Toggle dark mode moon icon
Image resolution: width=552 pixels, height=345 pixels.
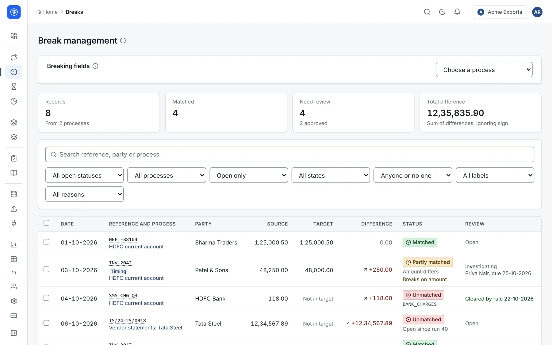pyautogui.click(x=442, y=12)
